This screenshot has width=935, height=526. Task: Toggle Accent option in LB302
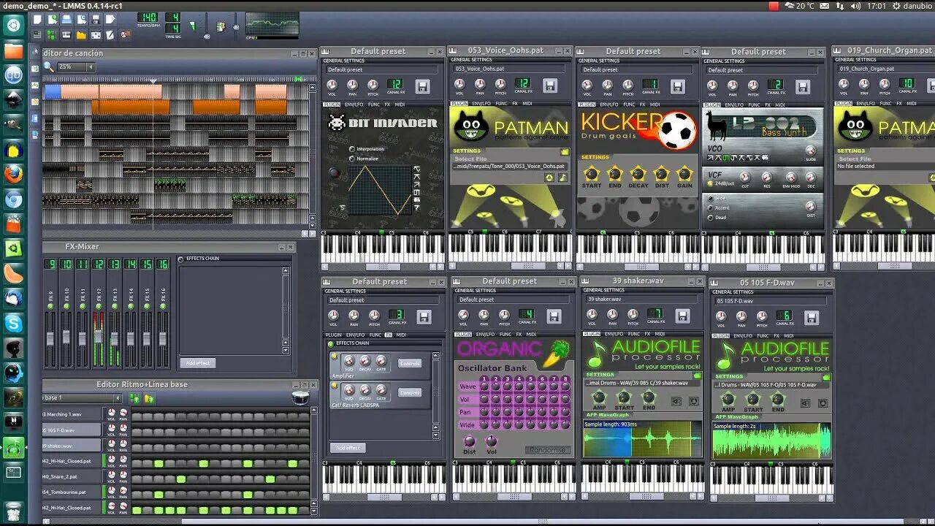tap(710, 207)
